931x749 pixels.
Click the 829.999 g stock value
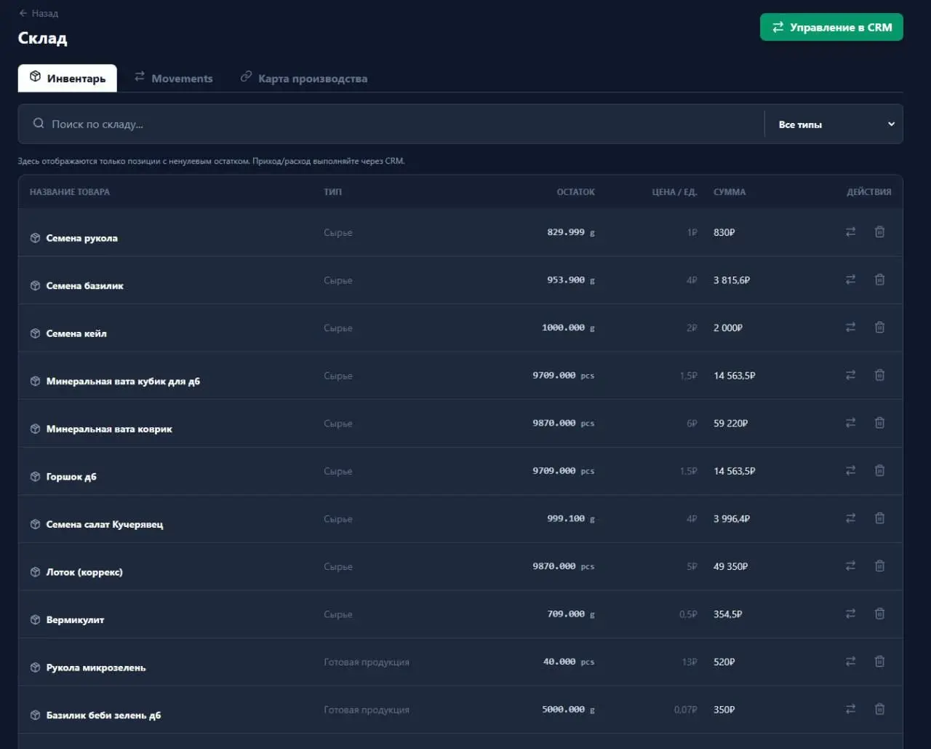571,232
